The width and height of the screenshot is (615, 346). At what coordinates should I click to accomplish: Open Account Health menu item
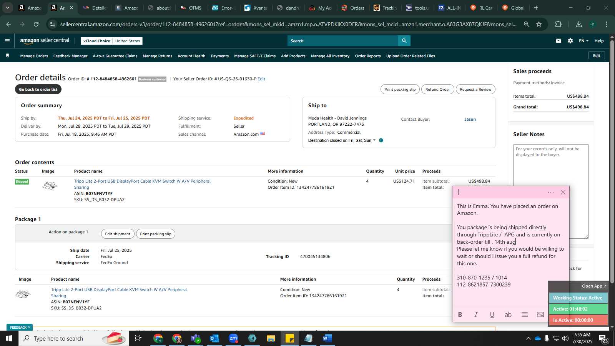pos(191,56)
